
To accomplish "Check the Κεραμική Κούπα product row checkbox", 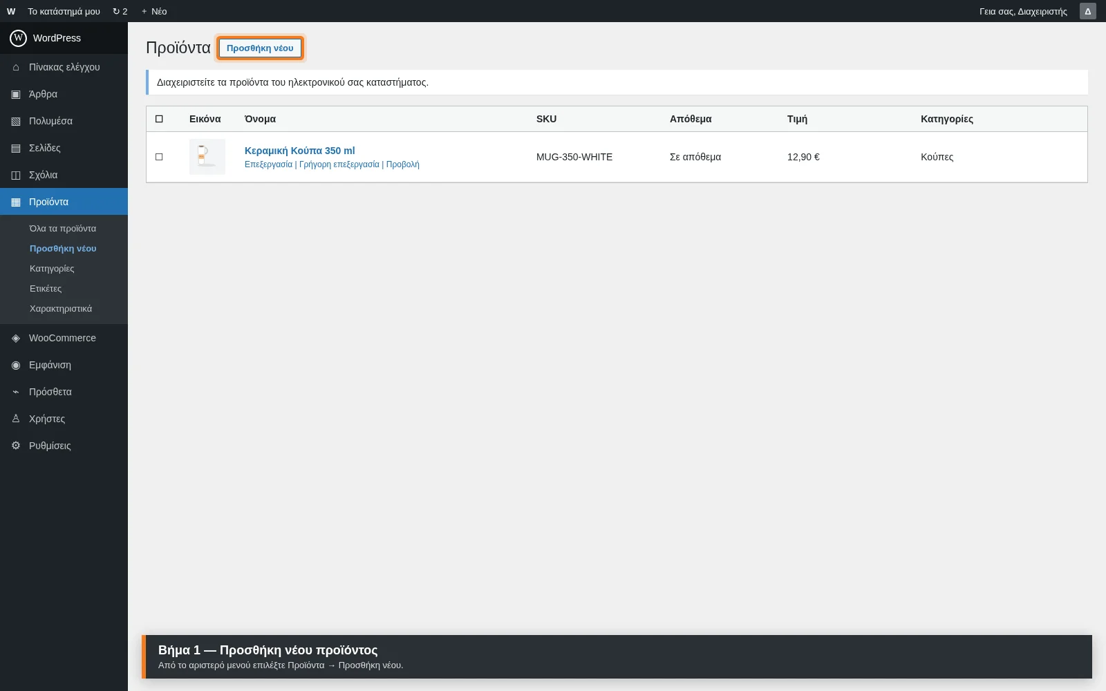I will tap(159, 157).
